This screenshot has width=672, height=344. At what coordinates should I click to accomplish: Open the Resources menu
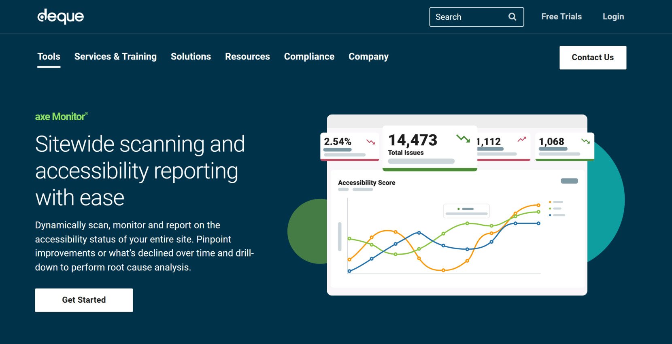coord(247,57)
